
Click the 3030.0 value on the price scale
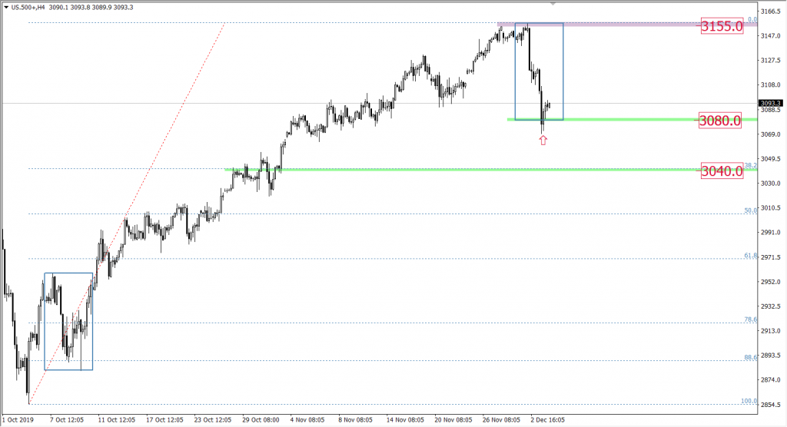[x=771, y=183]
